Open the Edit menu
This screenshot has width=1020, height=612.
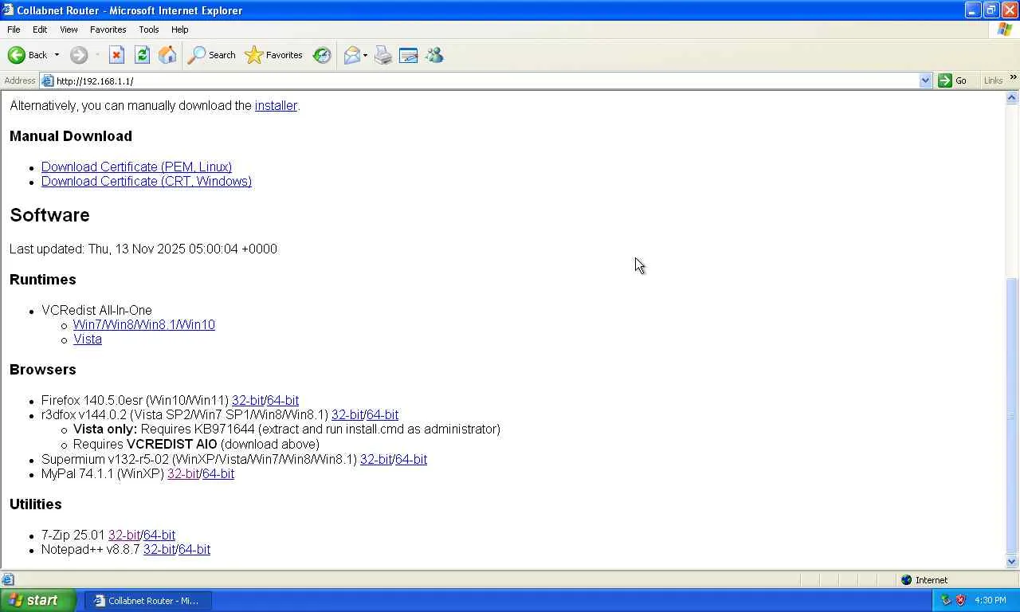[x=40, y=29]
